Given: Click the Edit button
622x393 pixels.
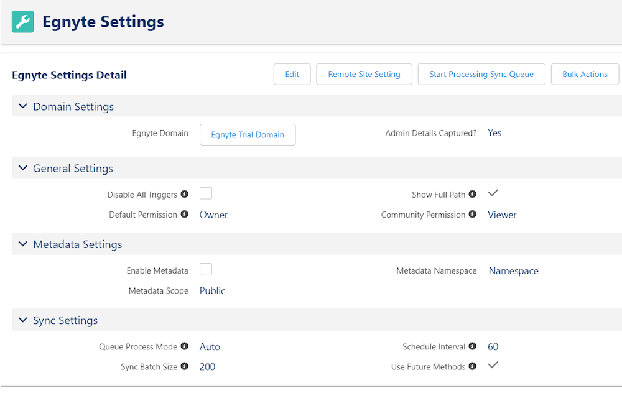Looking at the screenshot, I should point(292,74).
